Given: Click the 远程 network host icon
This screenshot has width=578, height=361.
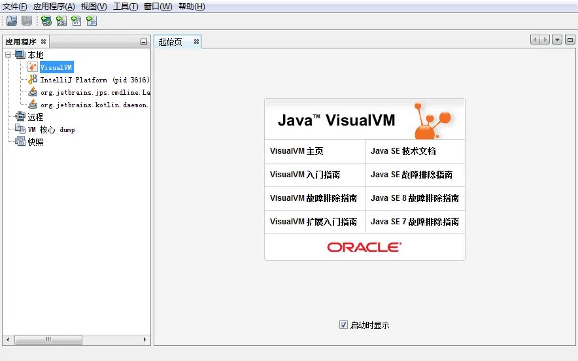Looking at the screenshot, I should [x=20, y=116].
